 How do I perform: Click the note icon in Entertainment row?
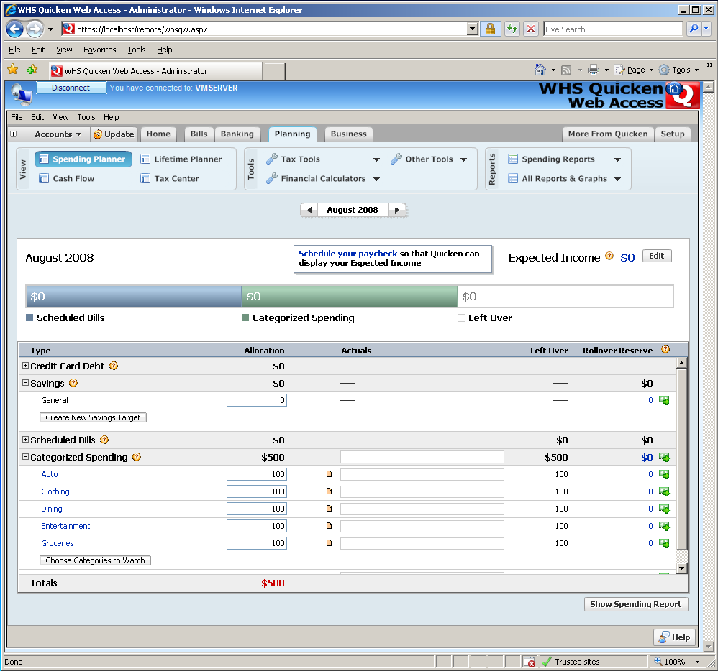click(x=329, y=526)
